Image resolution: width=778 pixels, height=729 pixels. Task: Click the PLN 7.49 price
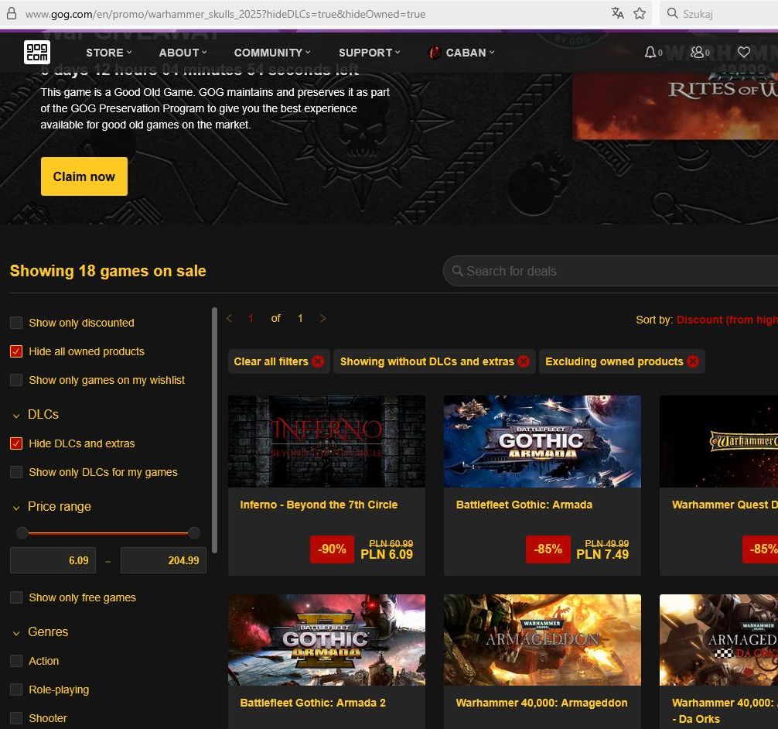point(602,554)
